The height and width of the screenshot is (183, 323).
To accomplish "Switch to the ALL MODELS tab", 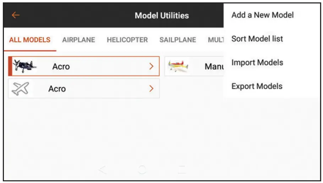I will pyautogui.click(x=30, y=40).
